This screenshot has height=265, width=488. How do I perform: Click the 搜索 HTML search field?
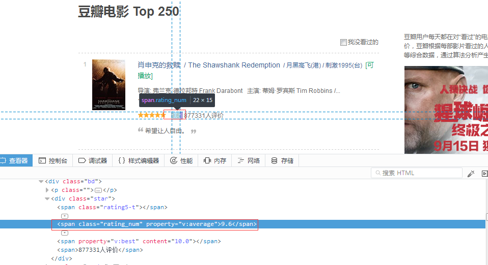pos(416,173)
